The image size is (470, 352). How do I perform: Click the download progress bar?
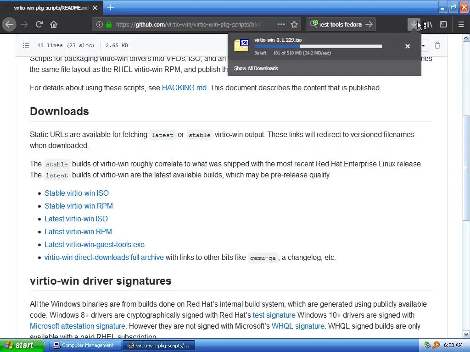(x=319, y=46)
